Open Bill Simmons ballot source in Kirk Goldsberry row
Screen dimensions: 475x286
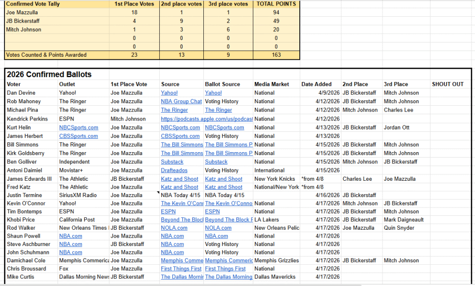pyautogui.click(x=229, y=153)
